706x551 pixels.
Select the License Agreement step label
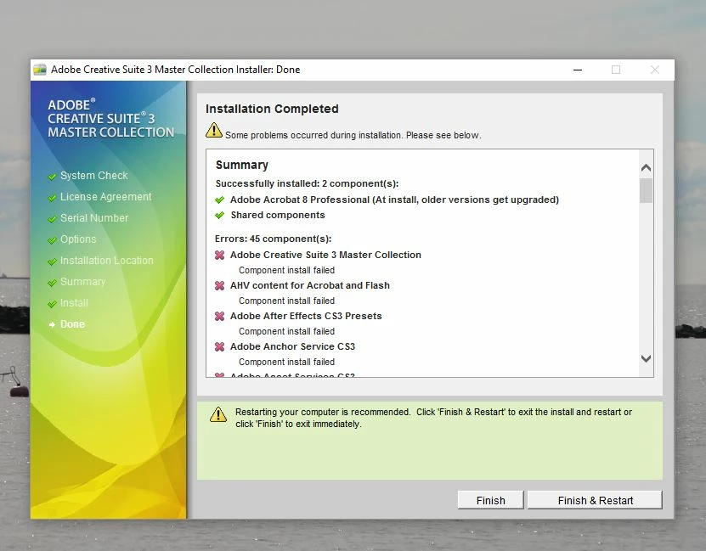[x=106, y=197]
